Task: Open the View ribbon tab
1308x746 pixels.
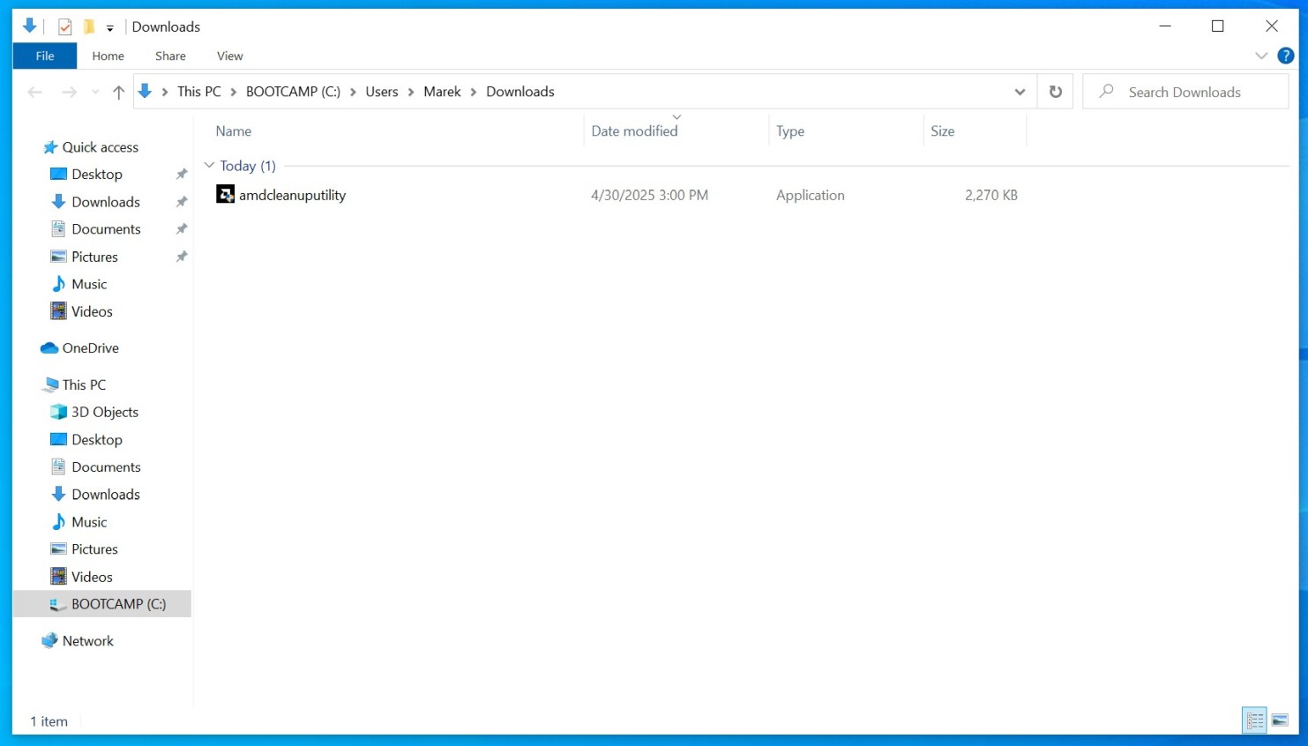Action: (x=229, y=56)
